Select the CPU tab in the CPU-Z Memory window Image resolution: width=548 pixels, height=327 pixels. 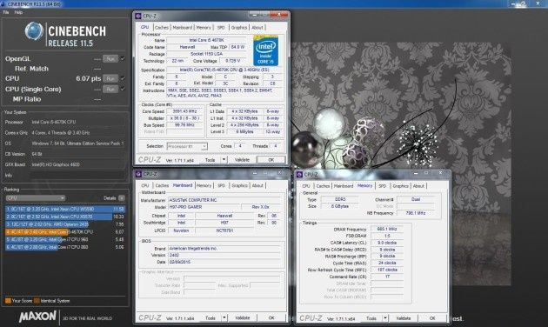(x=306, y=186)
